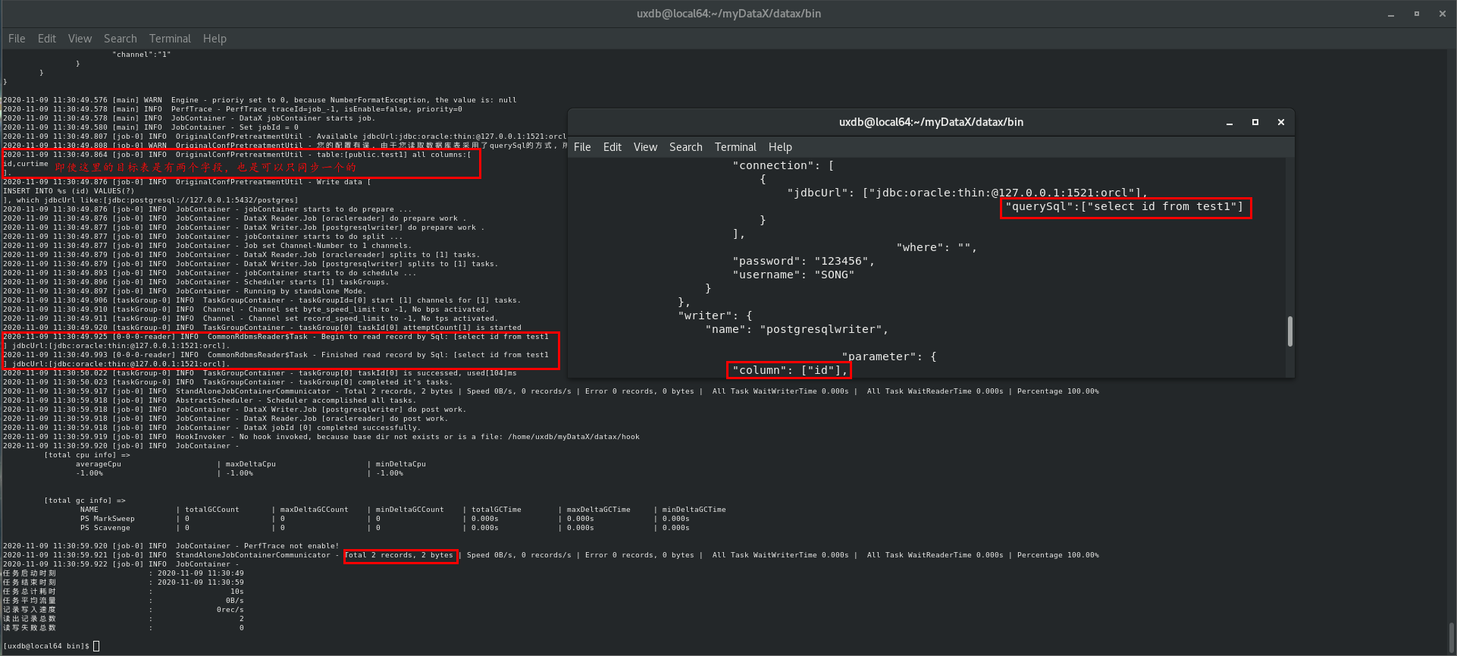
Task: Restore the background terminal window
Action: tap(1417, 14)
